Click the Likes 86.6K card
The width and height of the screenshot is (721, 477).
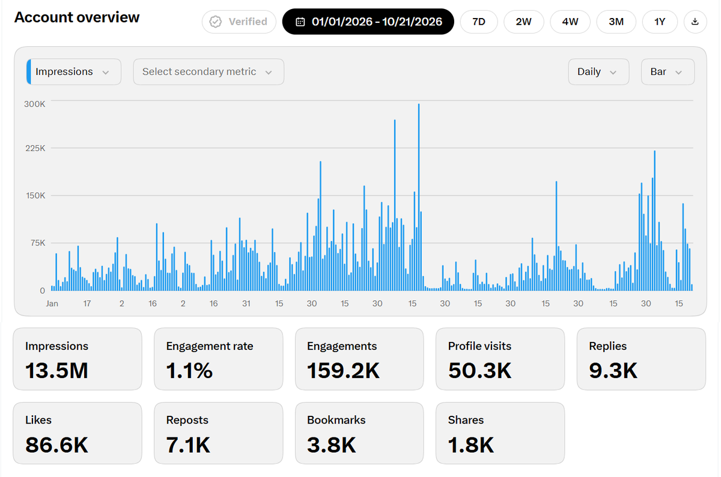[78, 433]
